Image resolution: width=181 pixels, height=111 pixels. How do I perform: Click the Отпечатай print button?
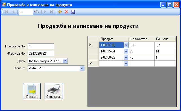(x=54, y=91)
